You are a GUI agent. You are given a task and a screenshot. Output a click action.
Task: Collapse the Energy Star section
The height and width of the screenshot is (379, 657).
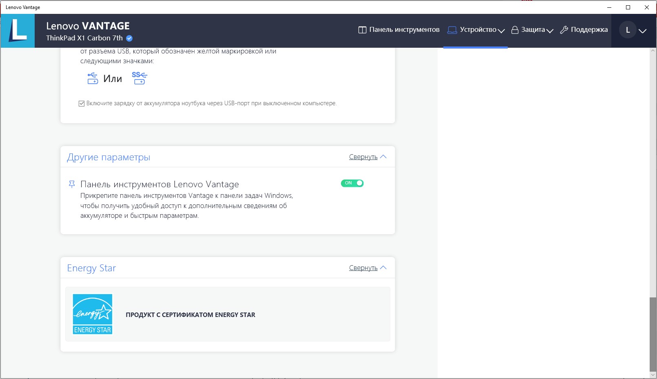tap(367, 268)
